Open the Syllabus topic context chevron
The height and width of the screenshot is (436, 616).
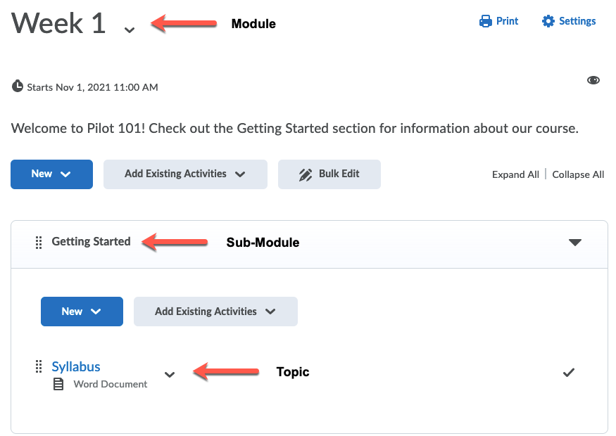click(x=170, y=374)
